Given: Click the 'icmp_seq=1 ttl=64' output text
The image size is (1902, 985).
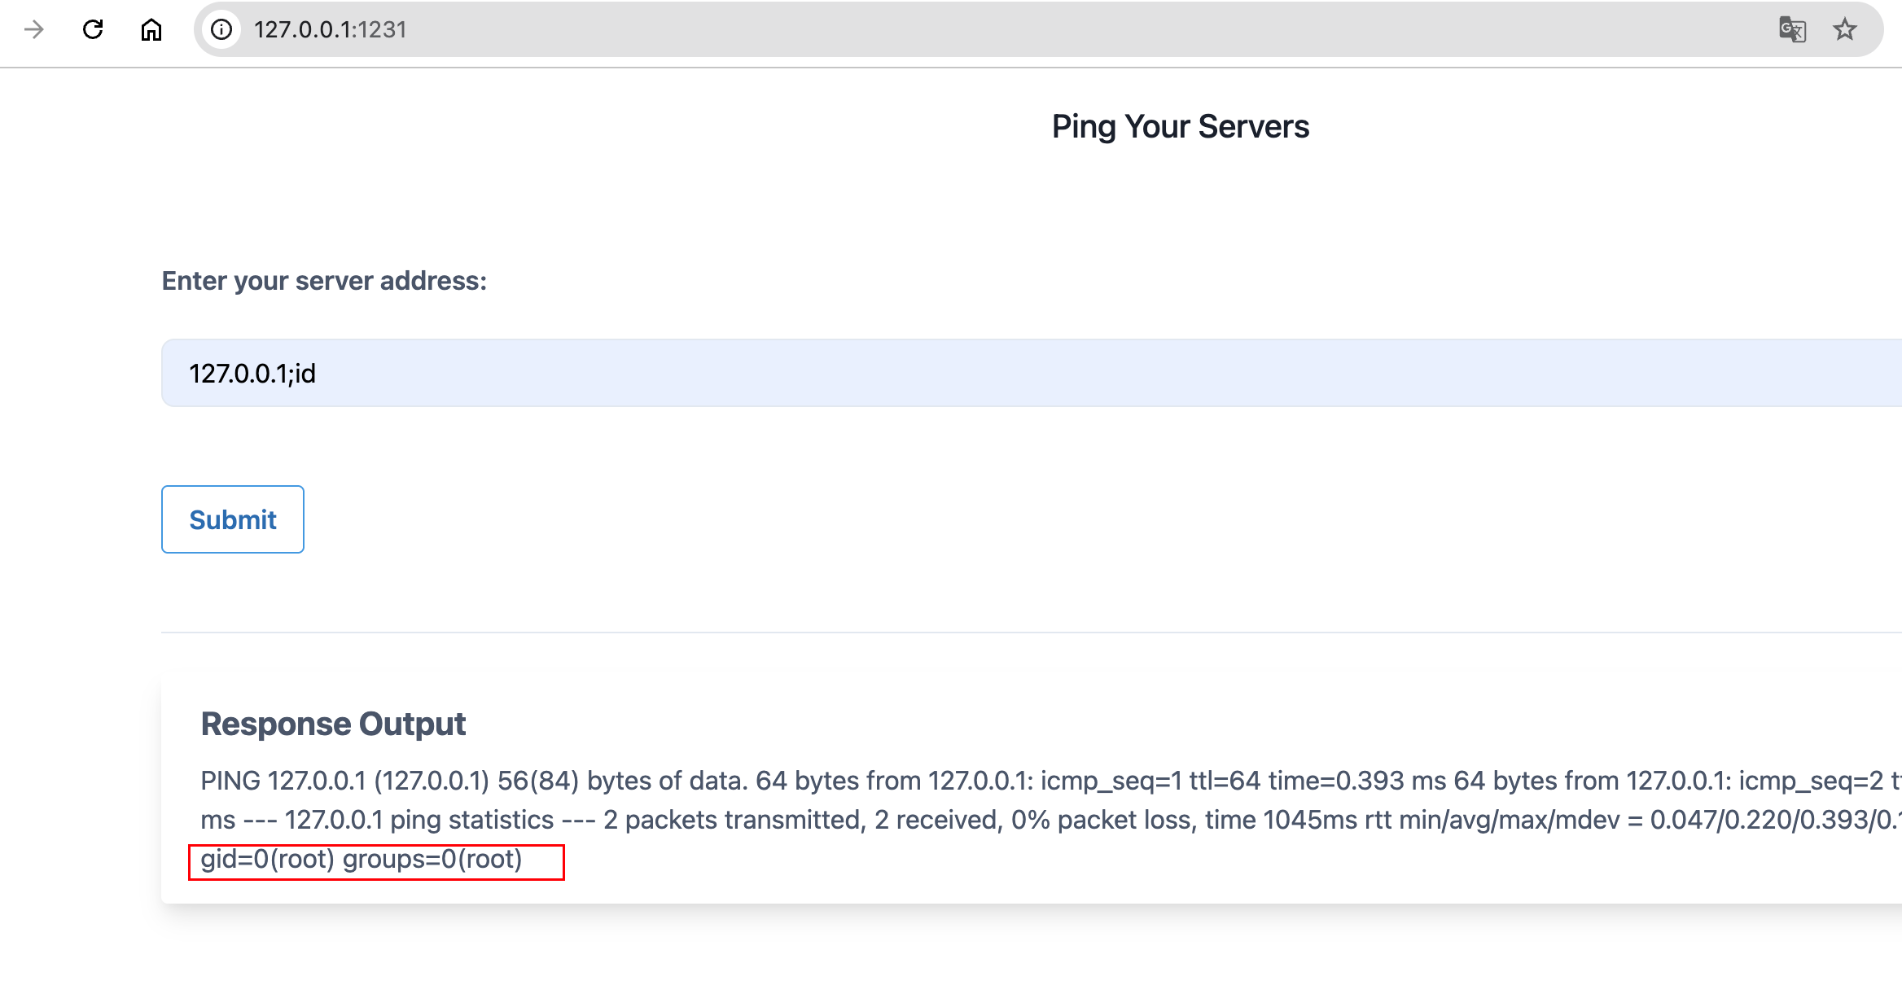Looking at the screenshot, I should (x=1150, y=781).
